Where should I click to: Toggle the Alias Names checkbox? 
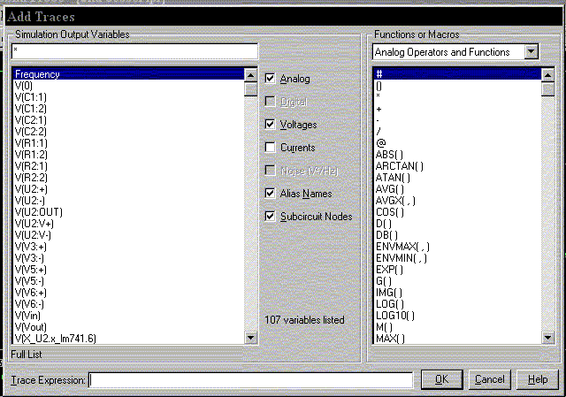(x=272, y=193)
